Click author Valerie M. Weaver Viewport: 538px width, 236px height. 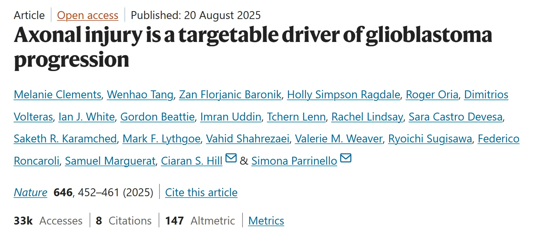click(338, 139)
